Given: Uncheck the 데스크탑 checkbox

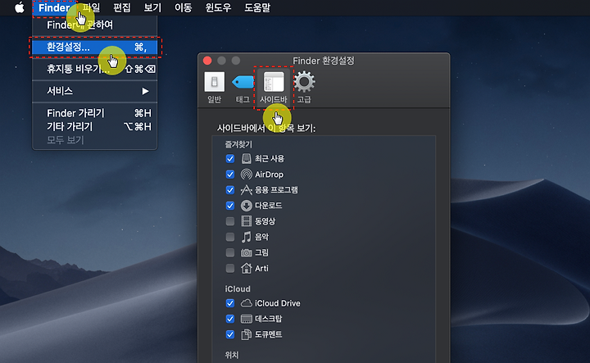Looking at the screenshot, I should [230, 319].
